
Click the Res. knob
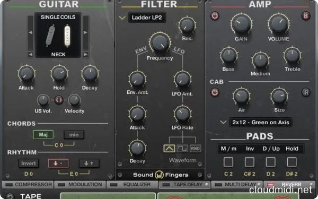(x=187, y=25)
